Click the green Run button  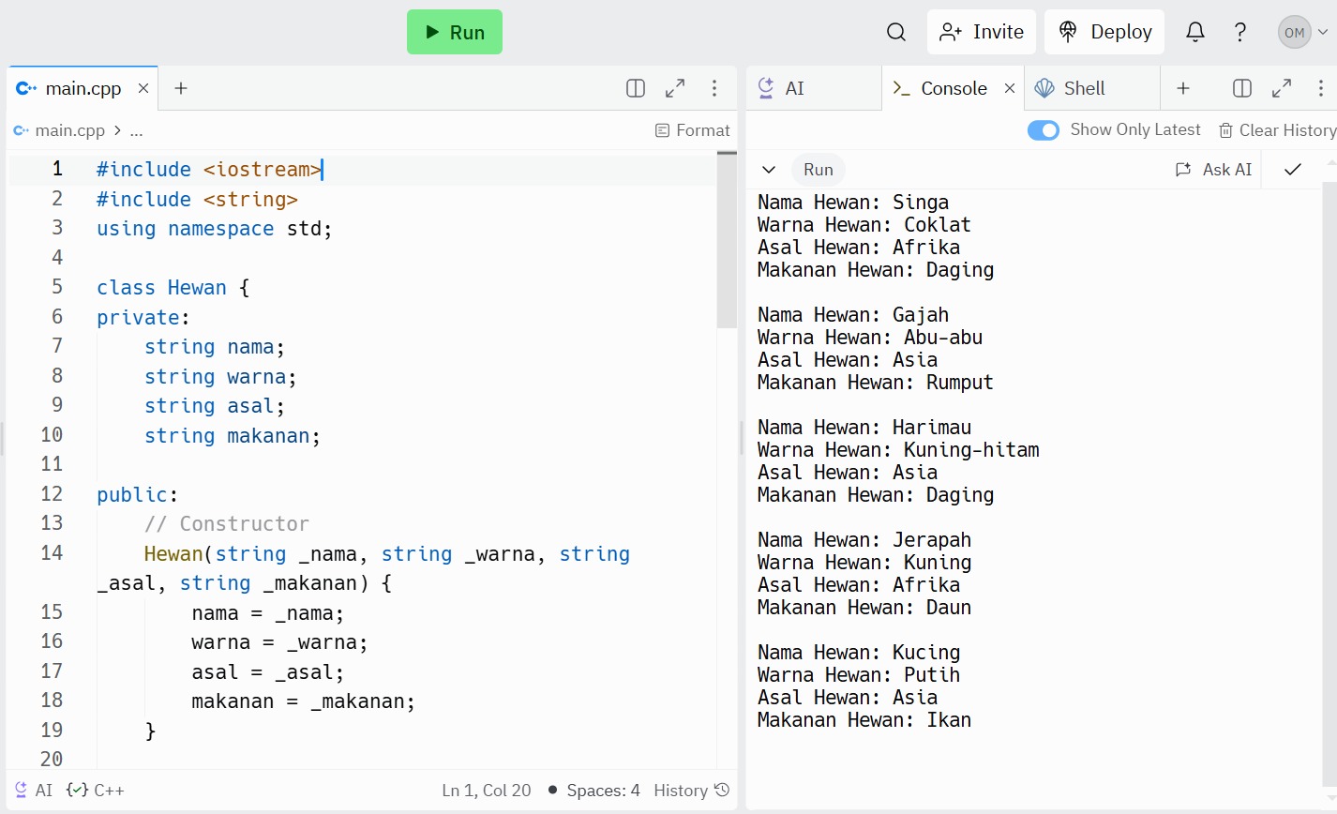pyautogui.click(x=455, y=32)
